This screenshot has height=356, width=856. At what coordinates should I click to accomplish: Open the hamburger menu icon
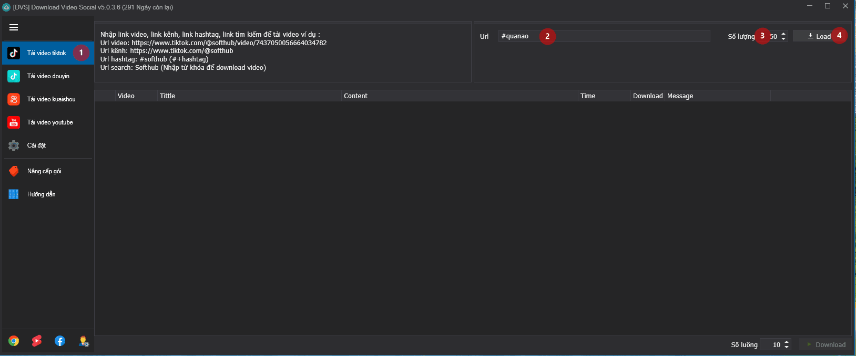click(x=14, y=27)
